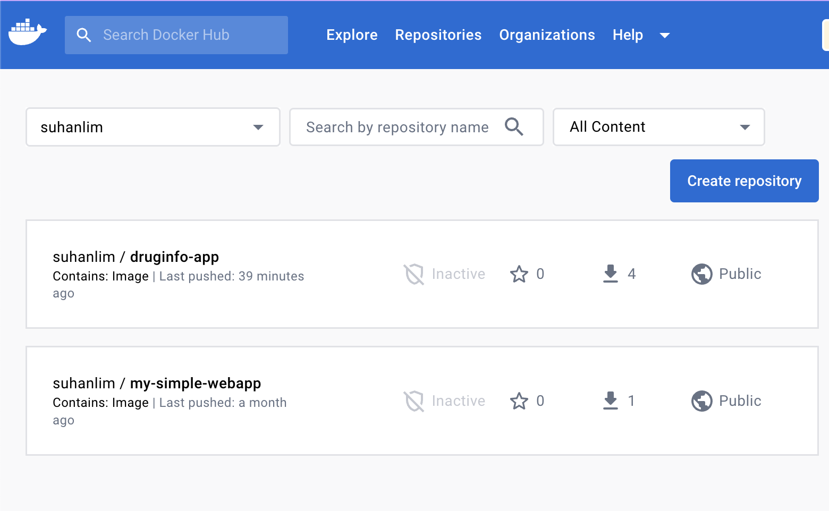Click the Create repository button

744,181
